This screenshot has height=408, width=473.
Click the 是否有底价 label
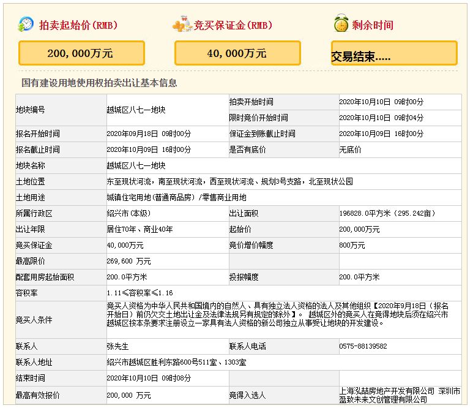tap(247, 150)
